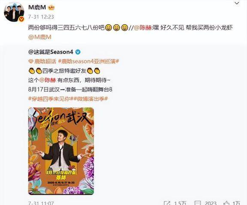The width and height of the screenshot is (247, 205).
Task: Open the 鹿晗超话 super topic link
Action: pos(45,61)
